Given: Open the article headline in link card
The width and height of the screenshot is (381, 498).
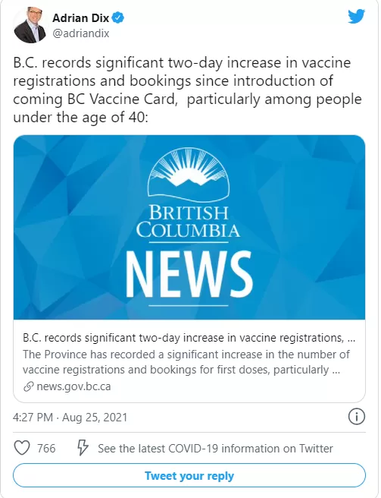Looking at the screenshot, I should [x=189, y=338].
